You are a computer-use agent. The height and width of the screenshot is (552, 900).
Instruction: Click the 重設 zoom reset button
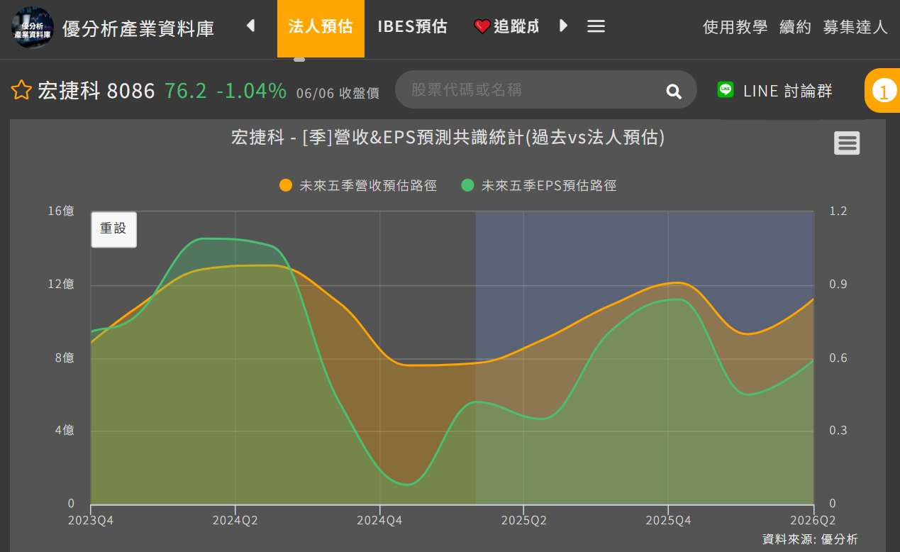tap(113, 229)
